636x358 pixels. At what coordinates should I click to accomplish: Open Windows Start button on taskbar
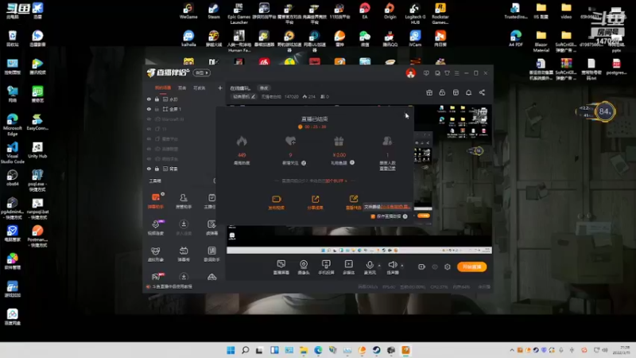231,350
